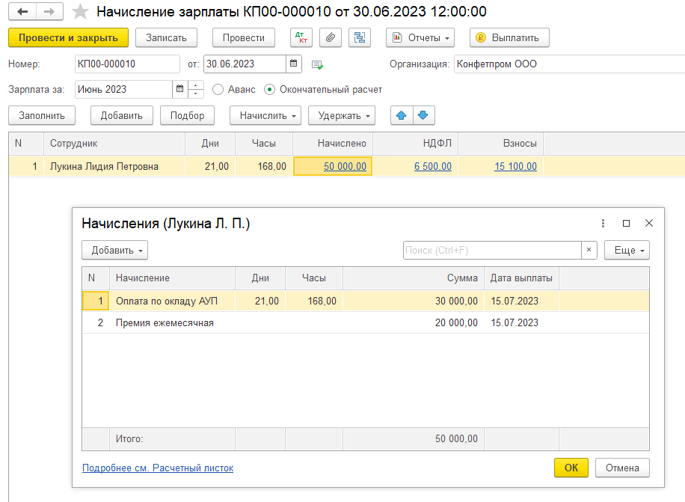
Task: Show Дт/Кт accounting entries icon
Action: pyautogui.click(x=301, y=37)
